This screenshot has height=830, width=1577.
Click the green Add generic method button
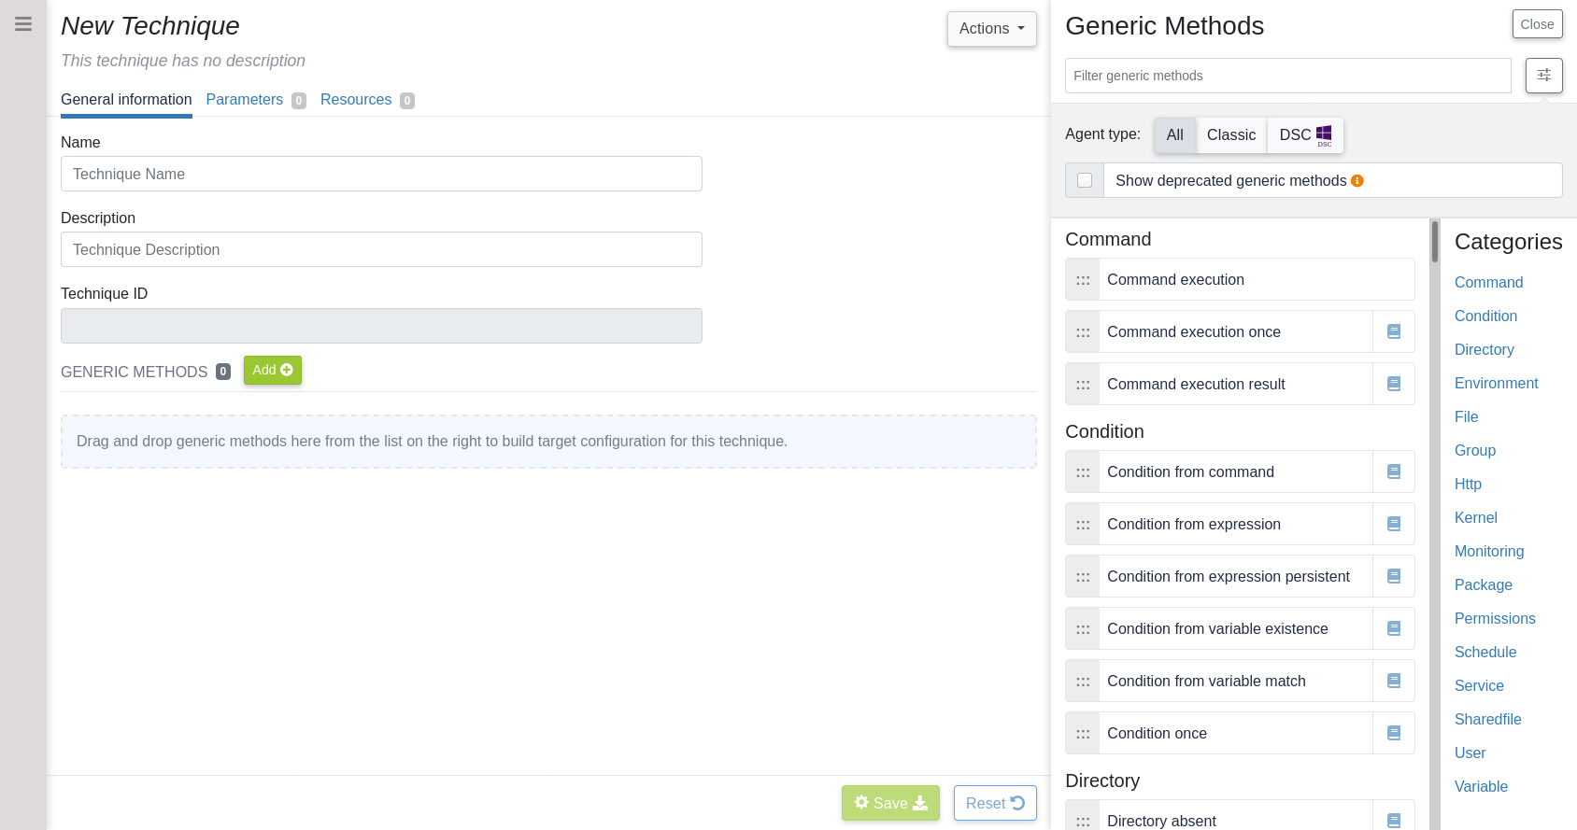pos(272,370)
